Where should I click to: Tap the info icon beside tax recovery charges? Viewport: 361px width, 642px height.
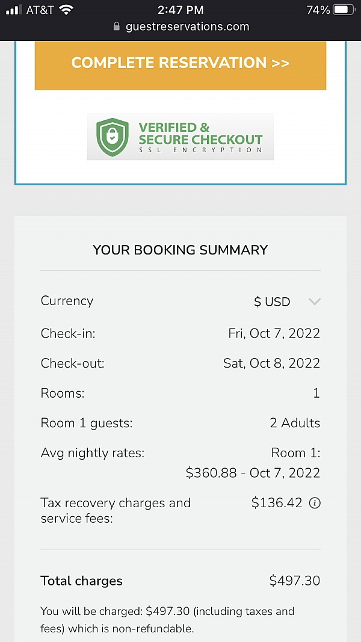[x=314, y=503]
